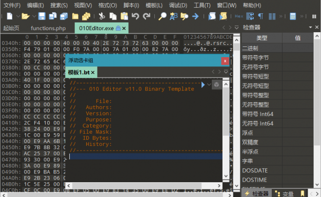This screenshot has height=197, width=321.
Task: Expand view toolbar overflow chevron before calculator
Action: coord(281,16)
